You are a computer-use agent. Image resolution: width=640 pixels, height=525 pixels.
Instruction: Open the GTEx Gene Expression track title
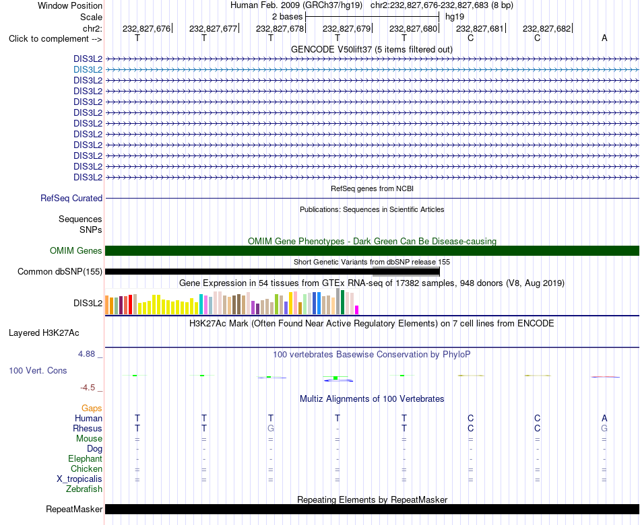click(372, 283)
